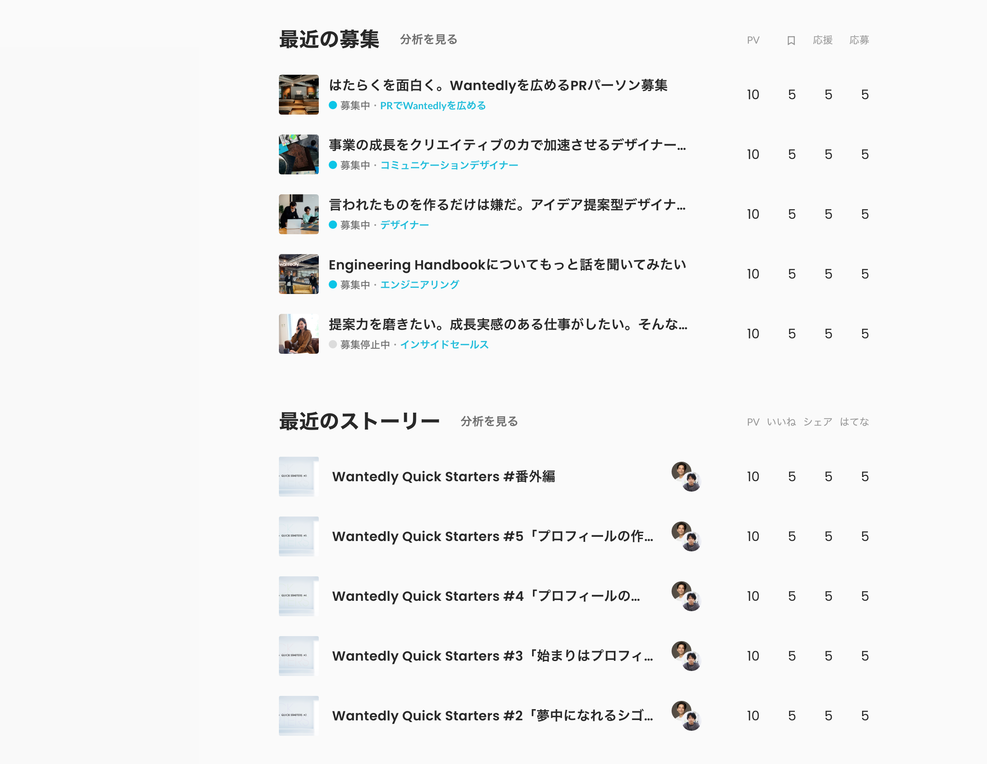Viewport: 987px width, 764px height.
Task: Click author avatars on Quick Starters #4 row
Action: (686, 596)
